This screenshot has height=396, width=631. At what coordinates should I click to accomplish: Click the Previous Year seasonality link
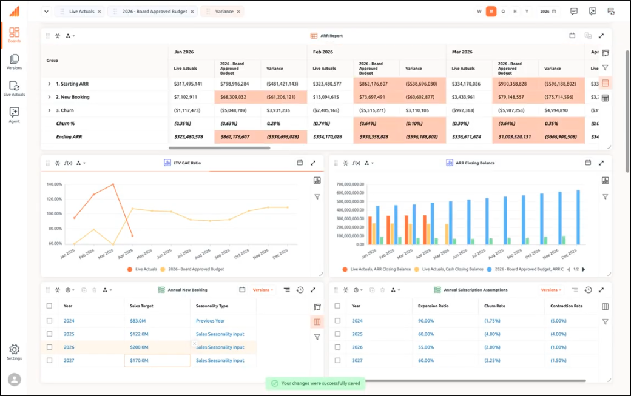210,321
